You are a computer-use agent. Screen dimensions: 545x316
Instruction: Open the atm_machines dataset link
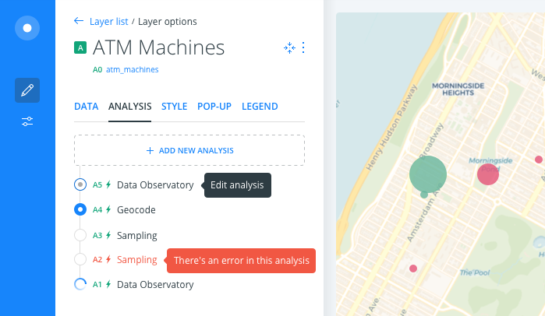pos(132,70)
